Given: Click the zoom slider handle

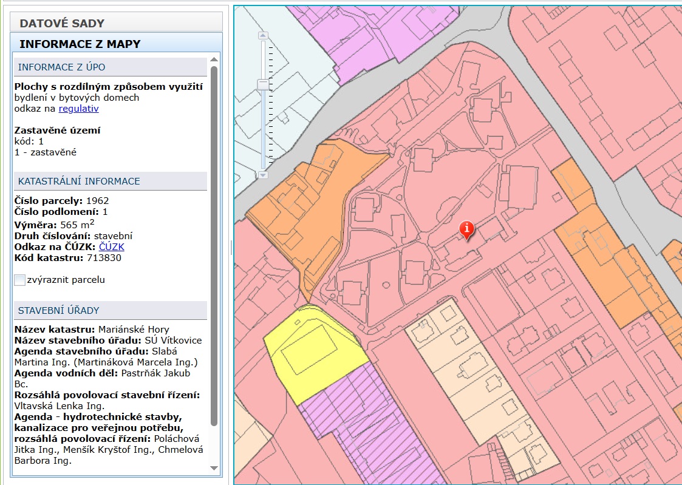Looking at the screenshot, I should point(263,84).
